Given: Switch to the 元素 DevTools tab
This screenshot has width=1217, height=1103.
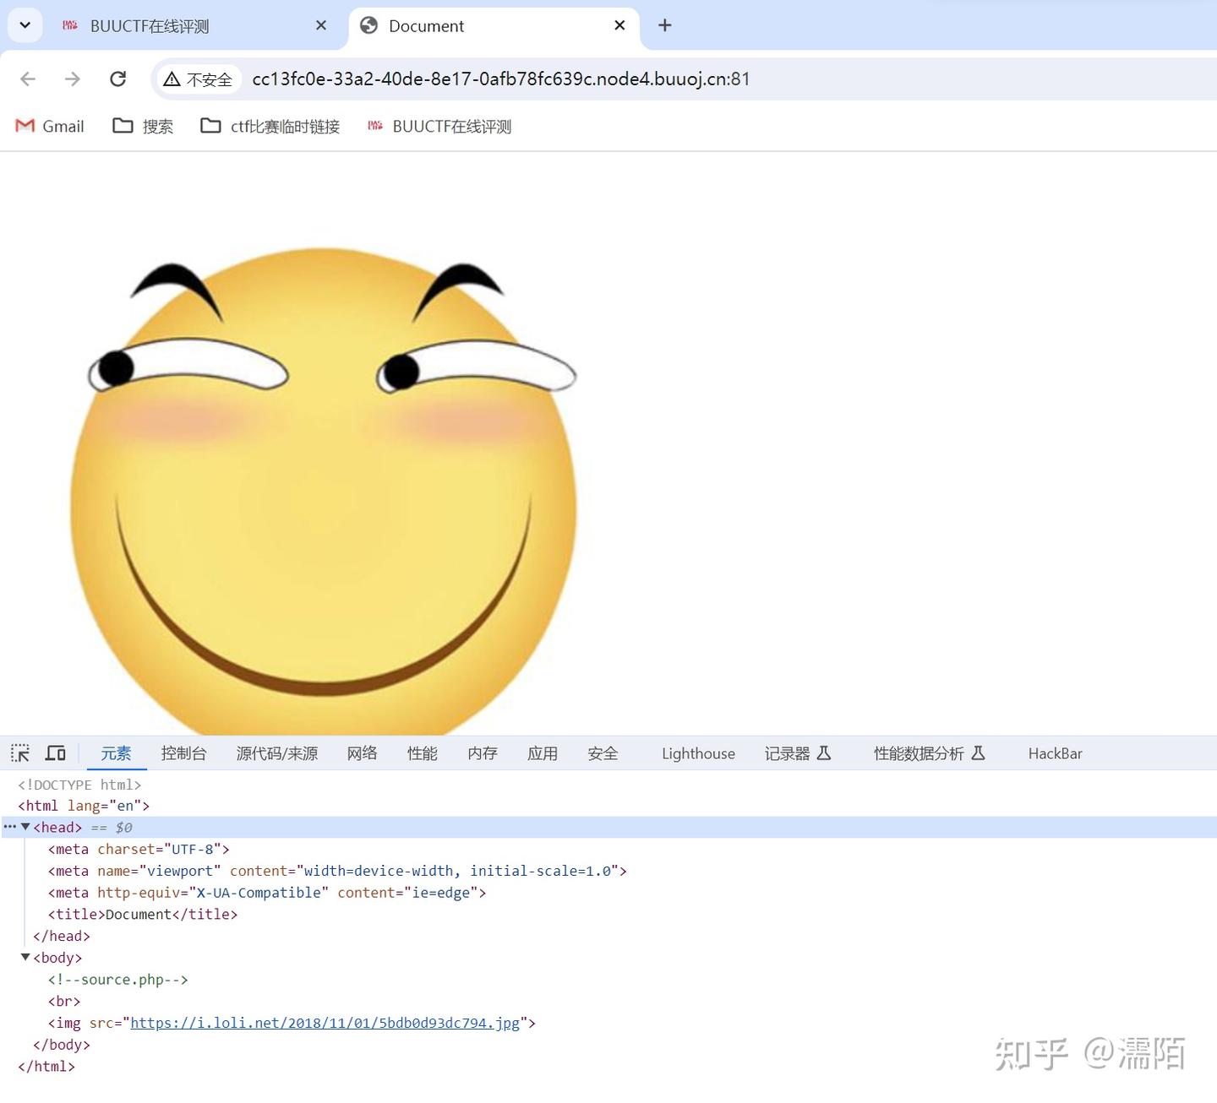Looking at the screenshot, I should [117, 753].
